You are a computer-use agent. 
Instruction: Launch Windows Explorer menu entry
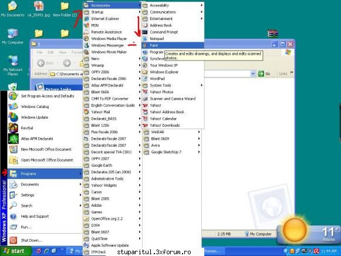tap(173, 72)
